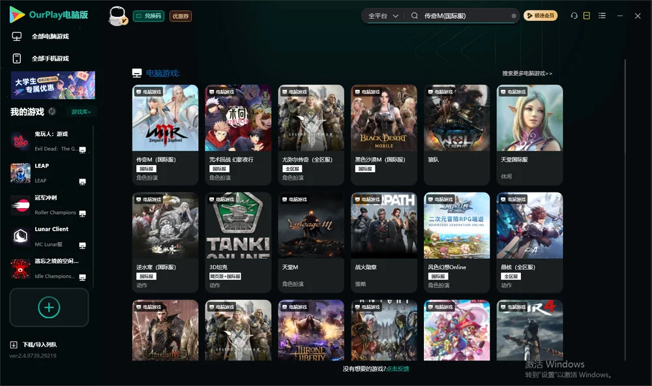This screenshot has height=386, width=652.
Task: Open Evil Dead game in my games list
Action: [49, 141]
